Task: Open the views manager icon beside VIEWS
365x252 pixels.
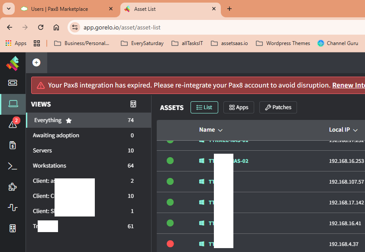Action: [x=133, y=104]
